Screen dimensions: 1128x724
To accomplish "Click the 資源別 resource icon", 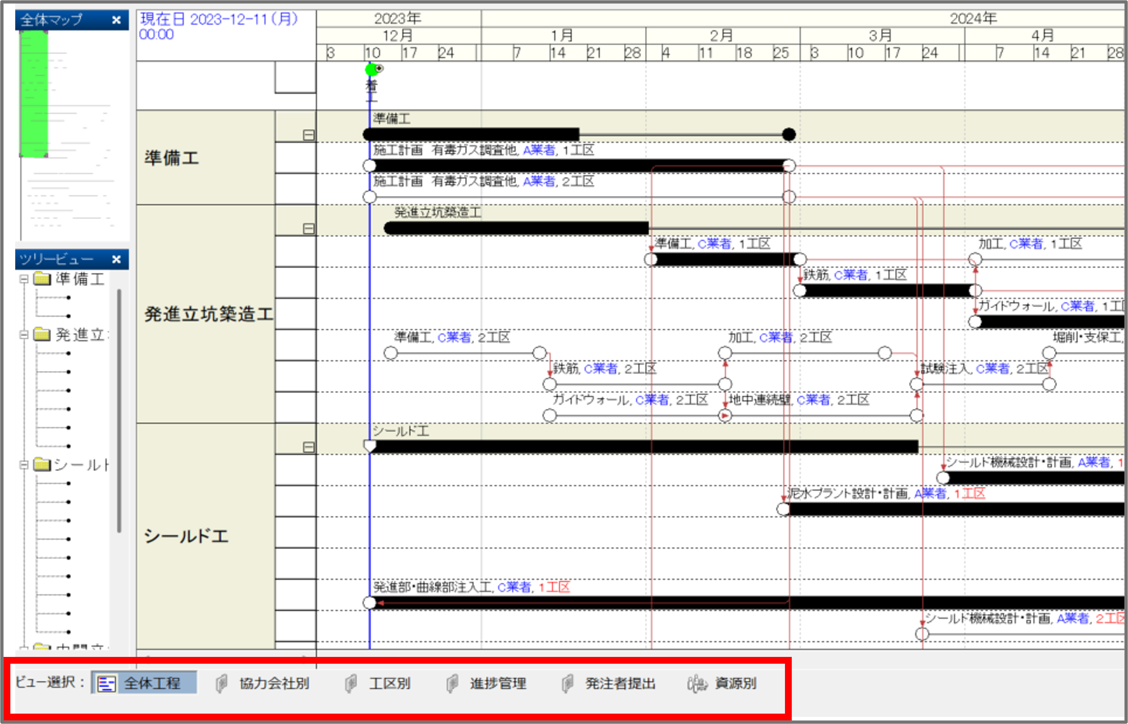I will coord(697,683).
